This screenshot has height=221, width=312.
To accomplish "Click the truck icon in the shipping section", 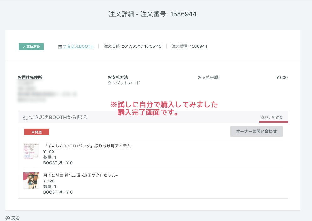I will (26, 117).
